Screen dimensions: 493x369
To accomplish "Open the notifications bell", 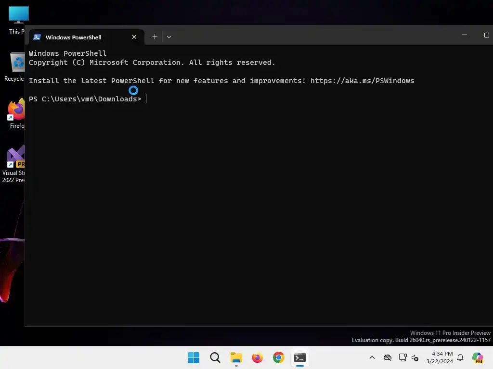I will (x=460, y=357).
